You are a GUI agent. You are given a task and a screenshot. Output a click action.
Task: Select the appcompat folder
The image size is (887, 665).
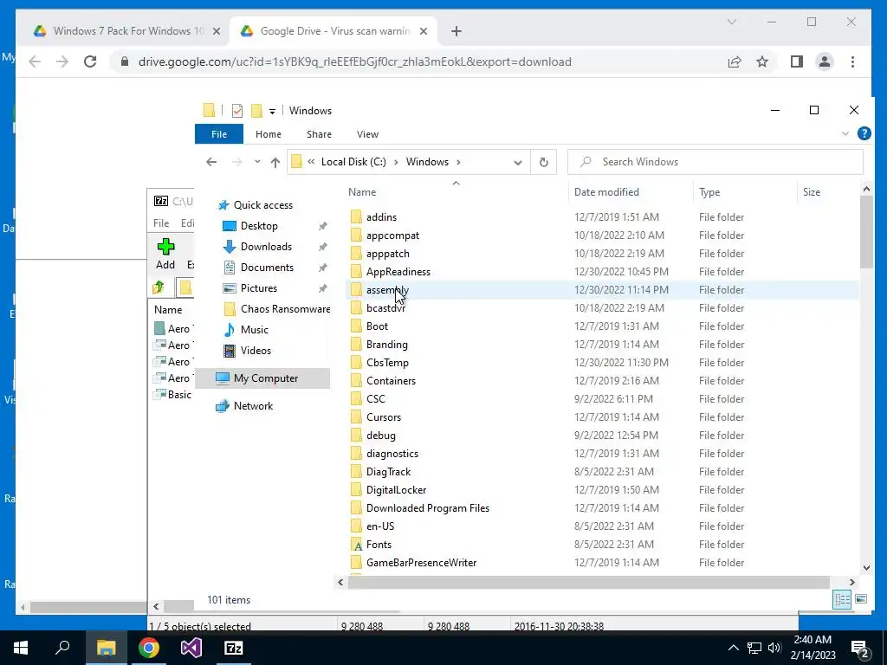(x=392, y=236)
